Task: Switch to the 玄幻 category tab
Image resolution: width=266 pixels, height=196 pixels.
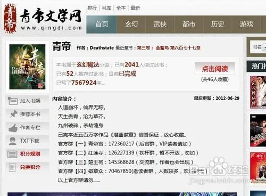Action: [x=131, y=24]
